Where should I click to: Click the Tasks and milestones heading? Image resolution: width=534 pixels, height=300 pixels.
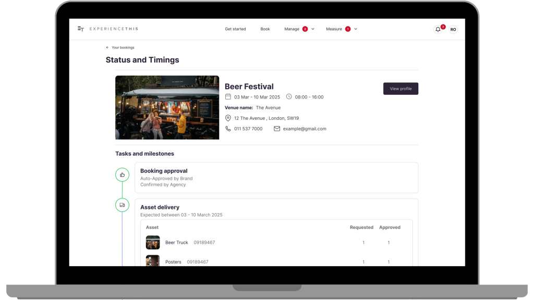pyautogui.click(x=145, y=154)
